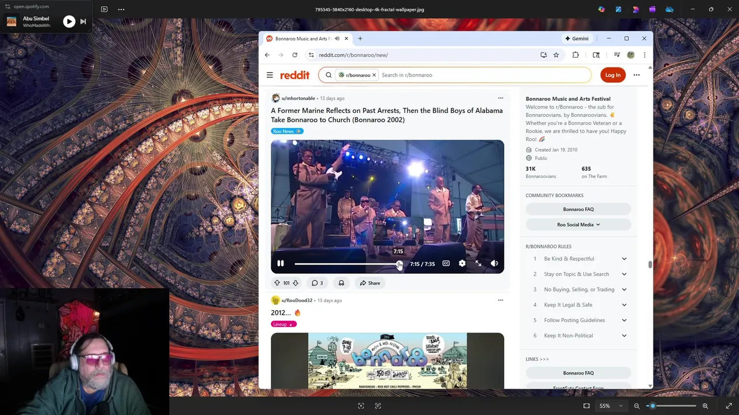Play the Abu Simbel track in Spotify mini player
The width and height of the screenshot is (739, 415).
tap(69, 22)
